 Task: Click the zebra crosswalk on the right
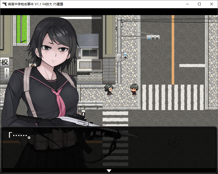[173, 97]
